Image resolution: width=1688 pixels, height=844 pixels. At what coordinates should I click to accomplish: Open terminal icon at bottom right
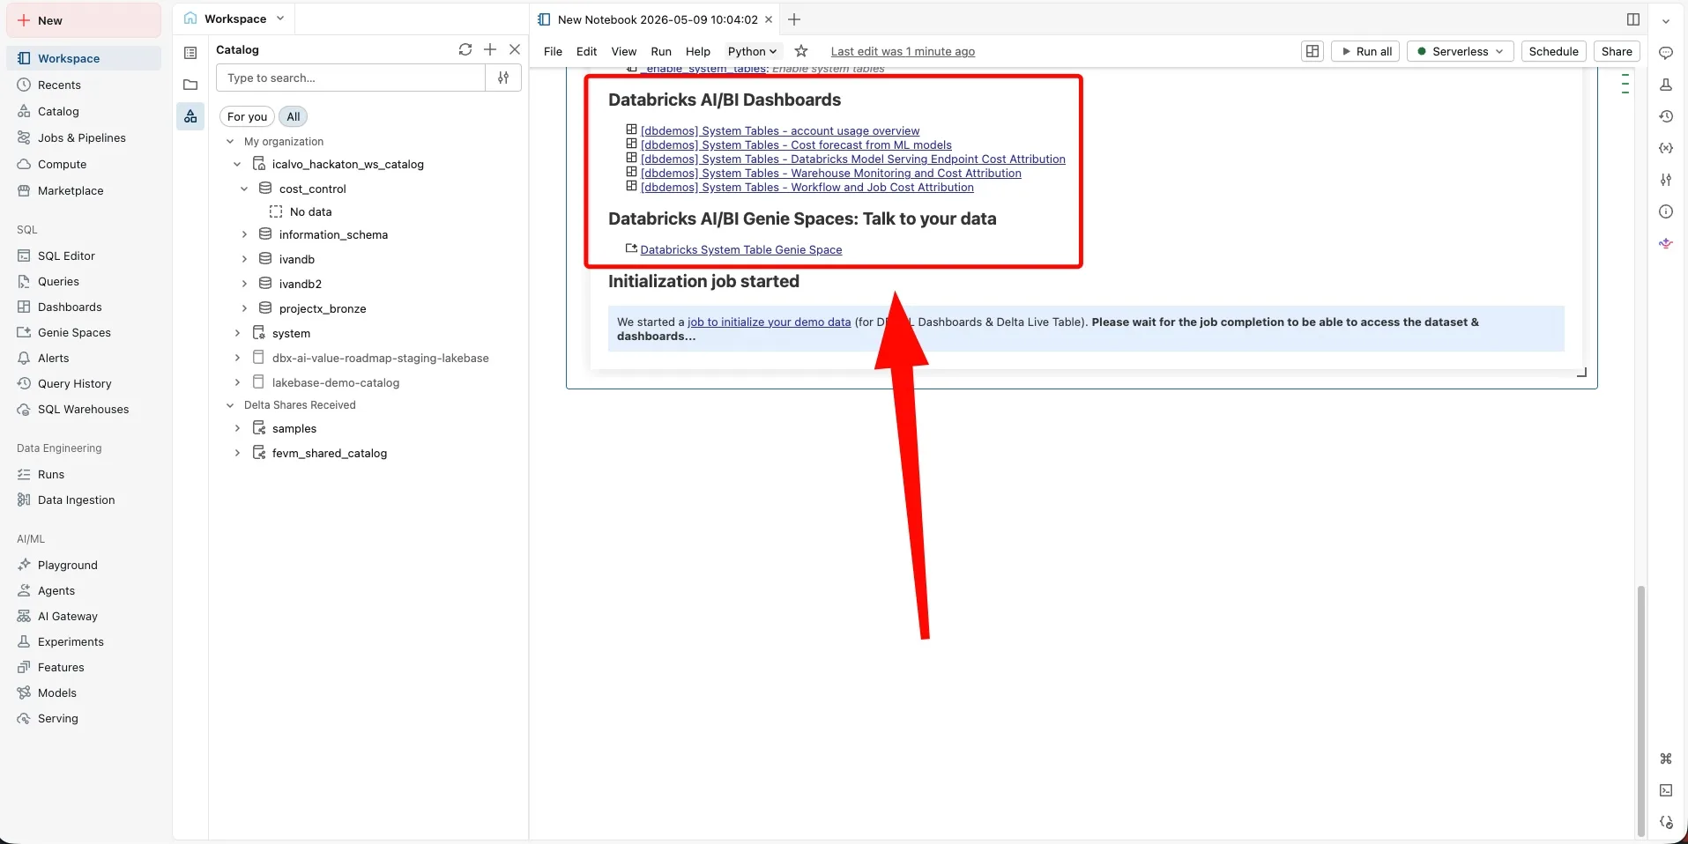[1666, 790]
